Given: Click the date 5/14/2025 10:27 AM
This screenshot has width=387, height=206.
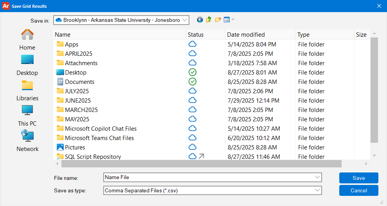Looking at the screenshot, I should pyautogui.click(x=254, y=128).
